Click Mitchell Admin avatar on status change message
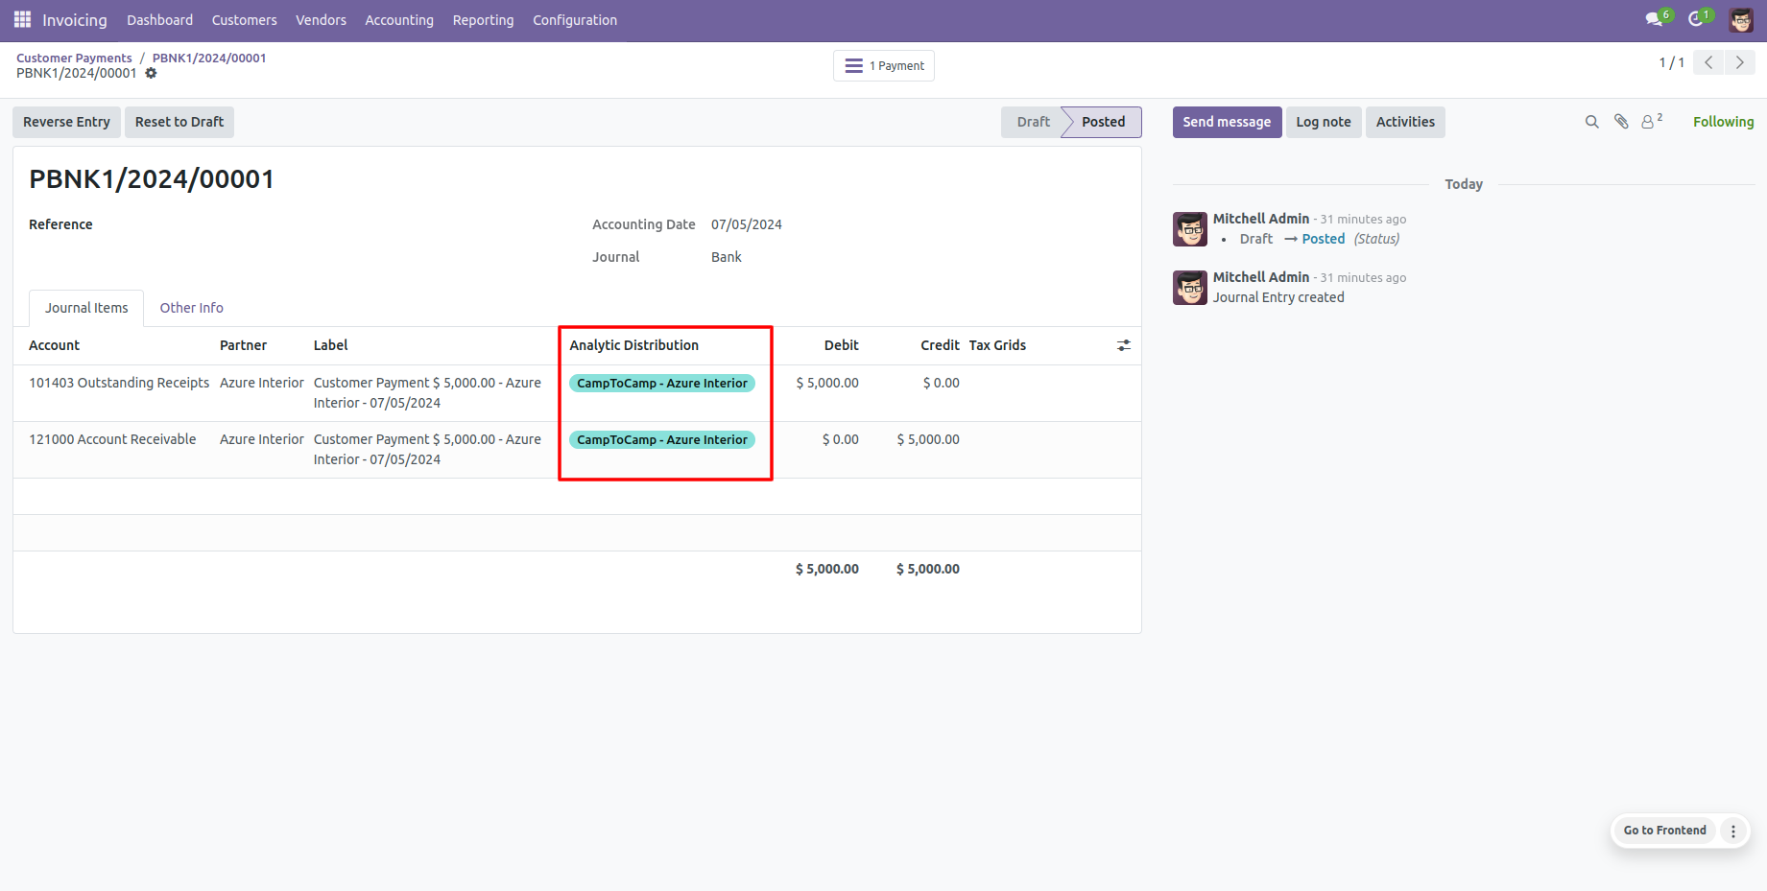 (1189, 229)
